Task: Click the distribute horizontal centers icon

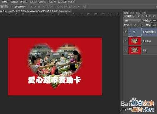Action: (74, 7)
